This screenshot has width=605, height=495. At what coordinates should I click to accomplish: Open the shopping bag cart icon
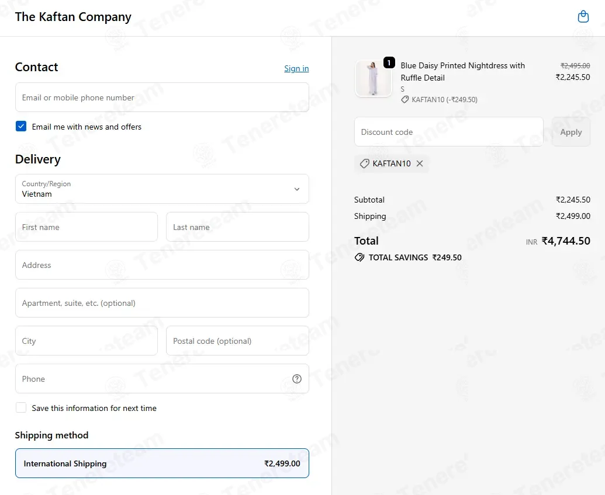pyautogui.click(x=583, y=16)
